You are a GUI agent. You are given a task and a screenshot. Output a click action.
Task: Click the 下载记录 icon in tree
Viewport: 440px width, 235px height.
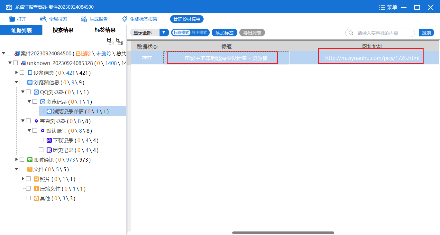click(x=49, y=140)
